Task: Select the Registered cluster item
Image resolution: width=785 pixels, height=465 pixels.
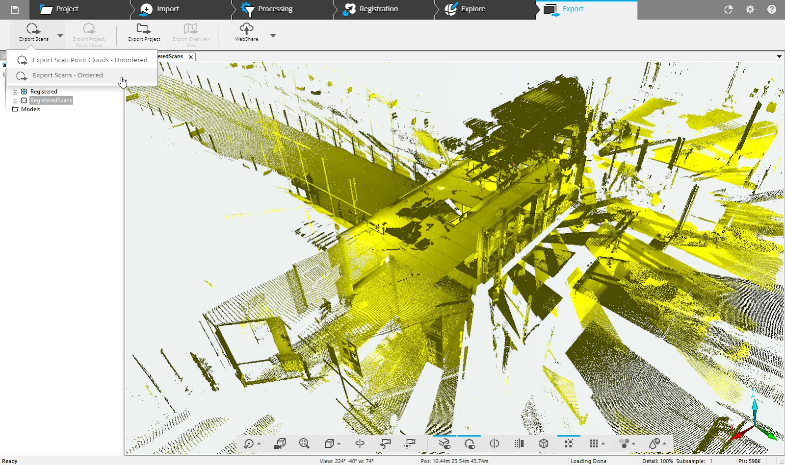Action: tap(44, 92)
